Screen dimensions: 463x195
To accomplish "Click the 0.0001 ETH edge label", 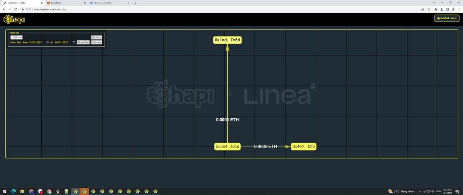I will click(x=227, y=120).
